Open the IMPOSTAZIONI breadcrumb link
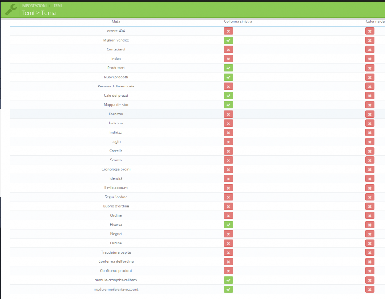 (33, 5)
